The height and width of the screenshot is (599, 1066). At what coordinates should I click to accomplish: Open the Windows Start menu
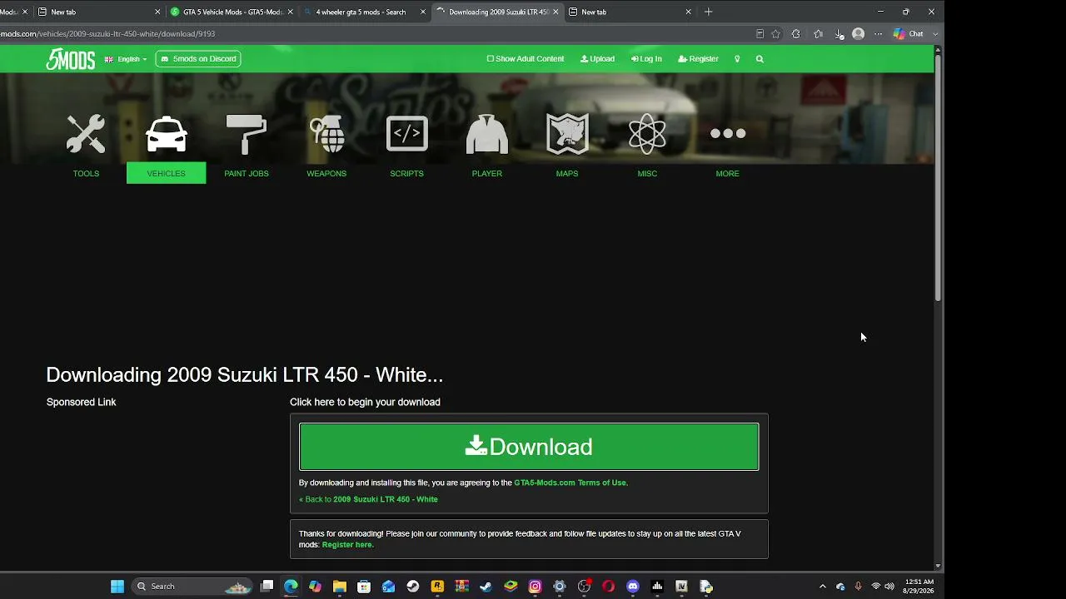pos(117,587)
